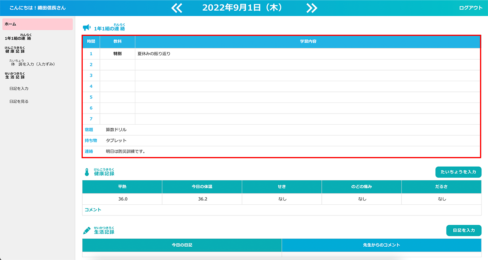Click the pencil icon beside 生活記録

(x=87, y=231)
